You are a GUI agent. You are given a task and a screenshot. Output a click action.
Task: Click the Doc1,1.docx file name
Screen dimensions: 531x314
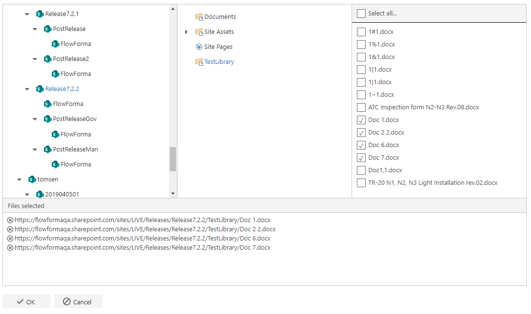coord(385,170)
